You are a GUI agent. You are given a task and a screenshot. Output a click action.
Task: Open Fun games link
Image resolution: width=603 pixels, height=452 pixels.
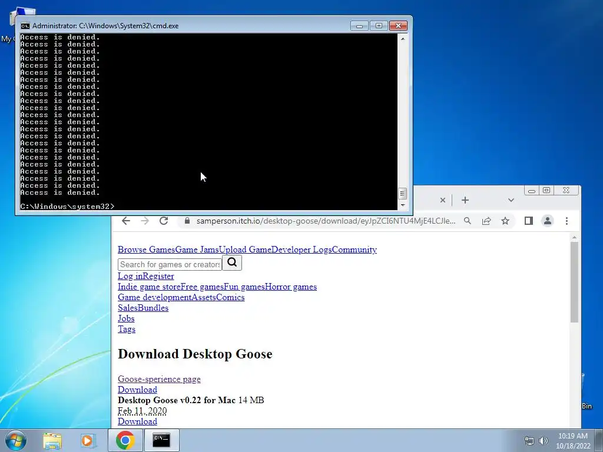(244, 287)
